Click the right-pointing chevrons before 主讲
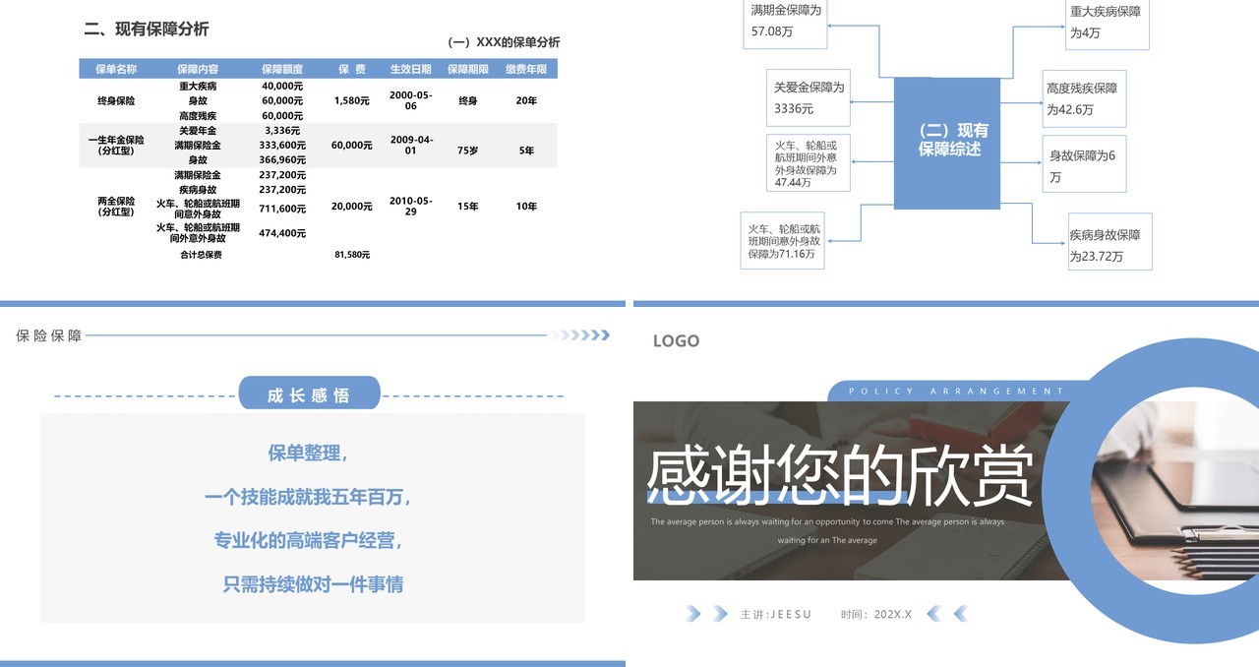The image size is (1259, 667). point(707,614)
